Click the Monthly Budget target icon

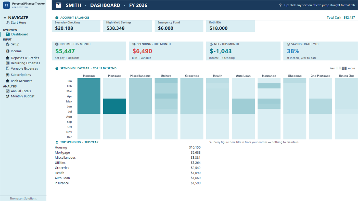click(x=8, y=96)
